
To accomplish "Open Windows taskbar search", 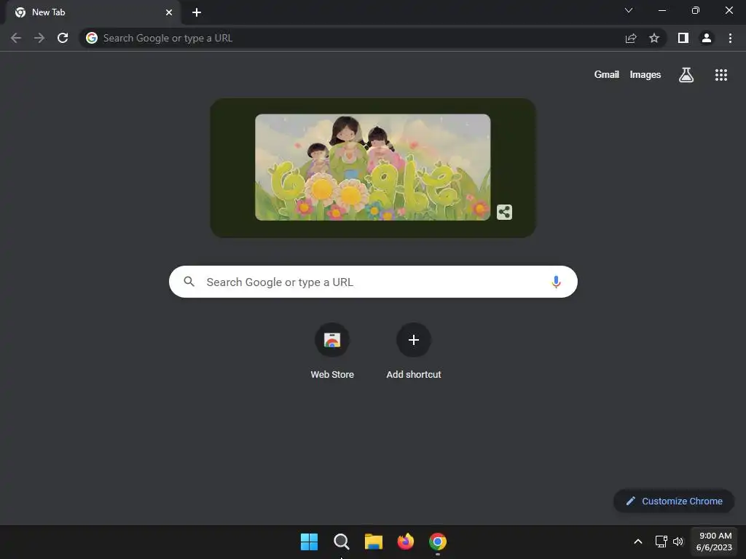I will (341, 542).
